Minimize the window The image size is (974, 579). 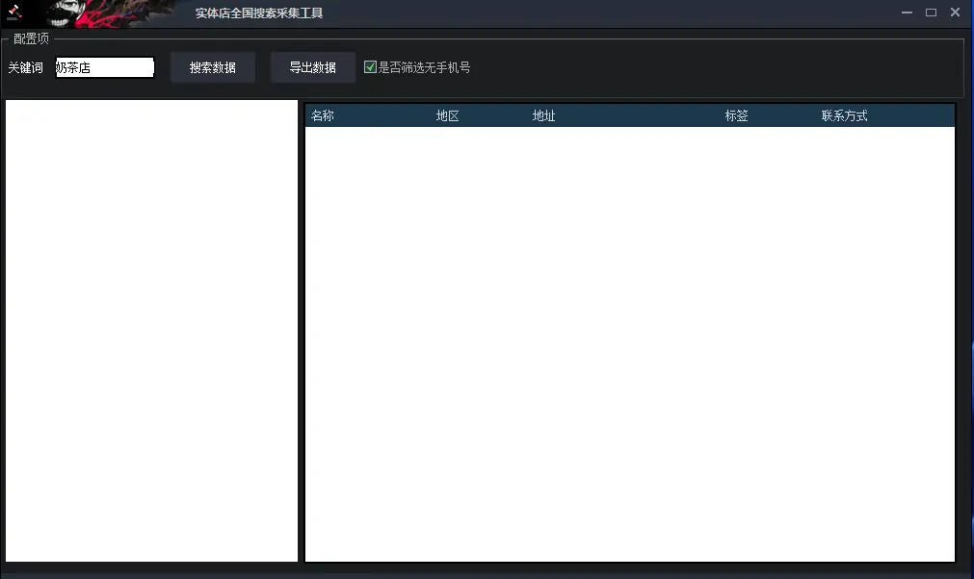[x=907, y=13]
